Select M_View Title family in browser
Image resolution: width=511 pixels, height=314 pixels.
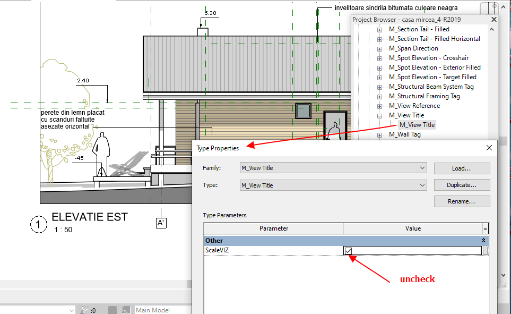[x=406, y=115]
